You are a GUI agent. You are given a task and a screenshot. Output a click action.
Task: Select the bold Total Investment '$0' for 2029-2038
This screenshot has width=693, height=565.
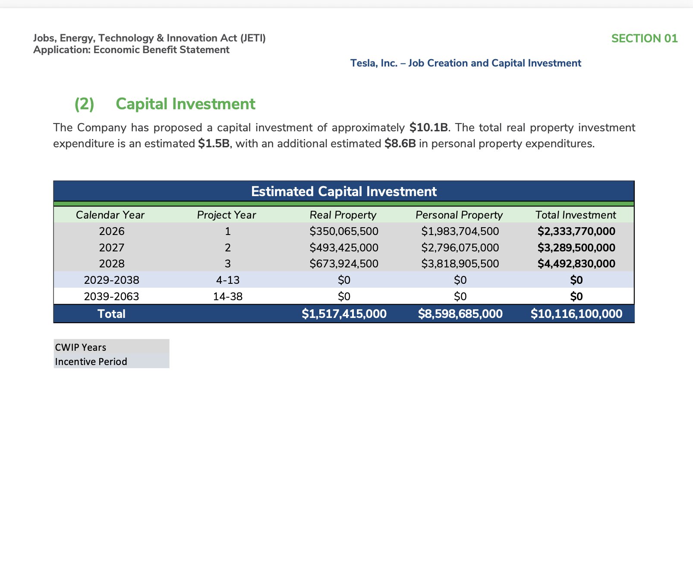(576, 280)
